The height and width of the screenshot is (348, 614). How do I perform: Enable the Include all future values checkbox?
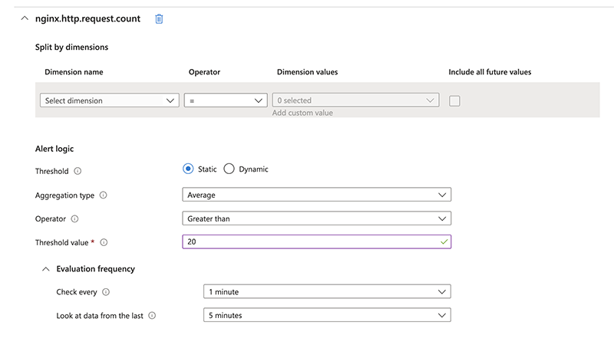tap(454, 100)
